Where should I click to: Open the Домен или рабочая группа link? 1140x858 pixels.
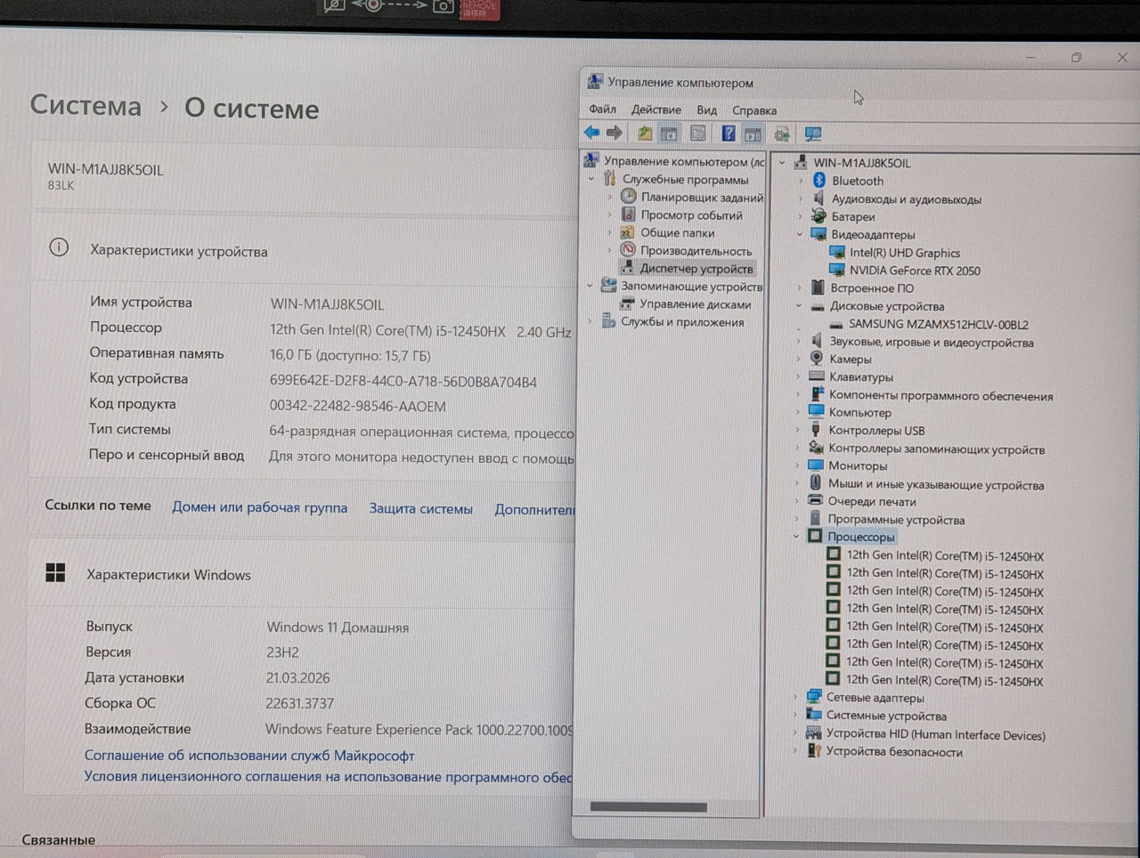[260, 507]
